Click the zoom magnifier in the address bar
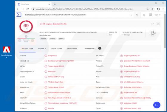The image size is (167, 112). (148, 9)
